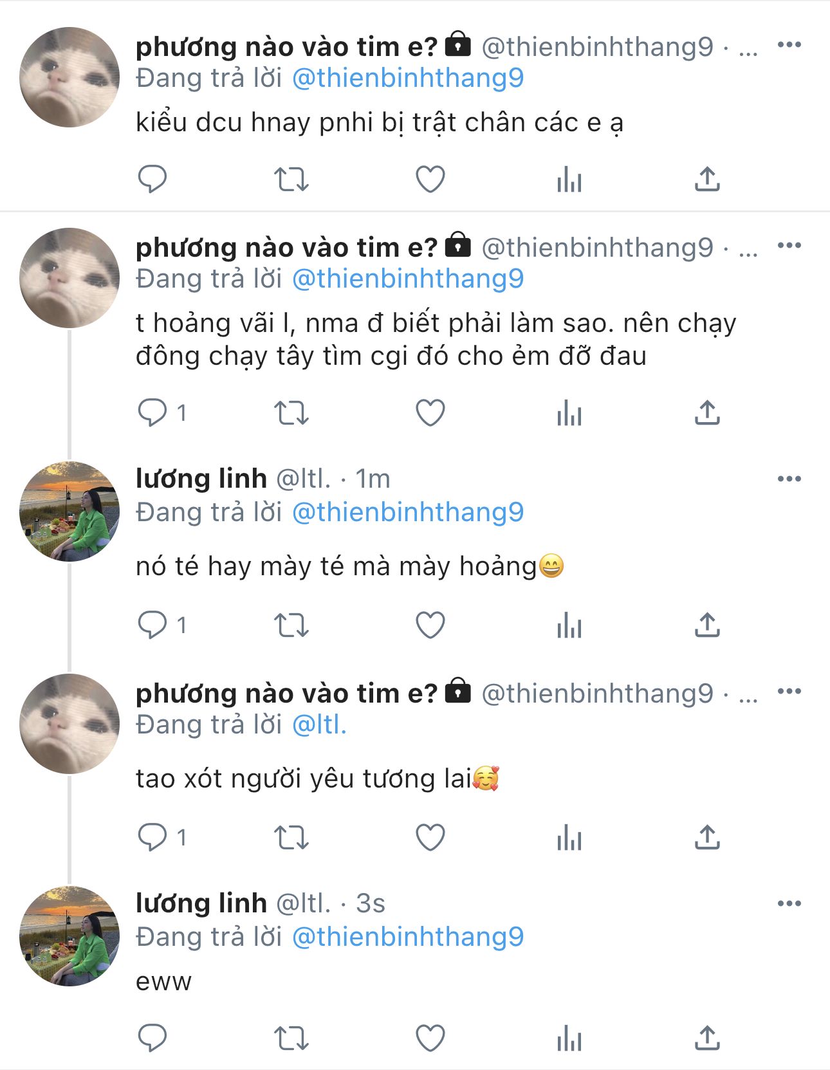
Task: Retweet the 'nó té hay mày té' tweet
Action: click(291, 625)
